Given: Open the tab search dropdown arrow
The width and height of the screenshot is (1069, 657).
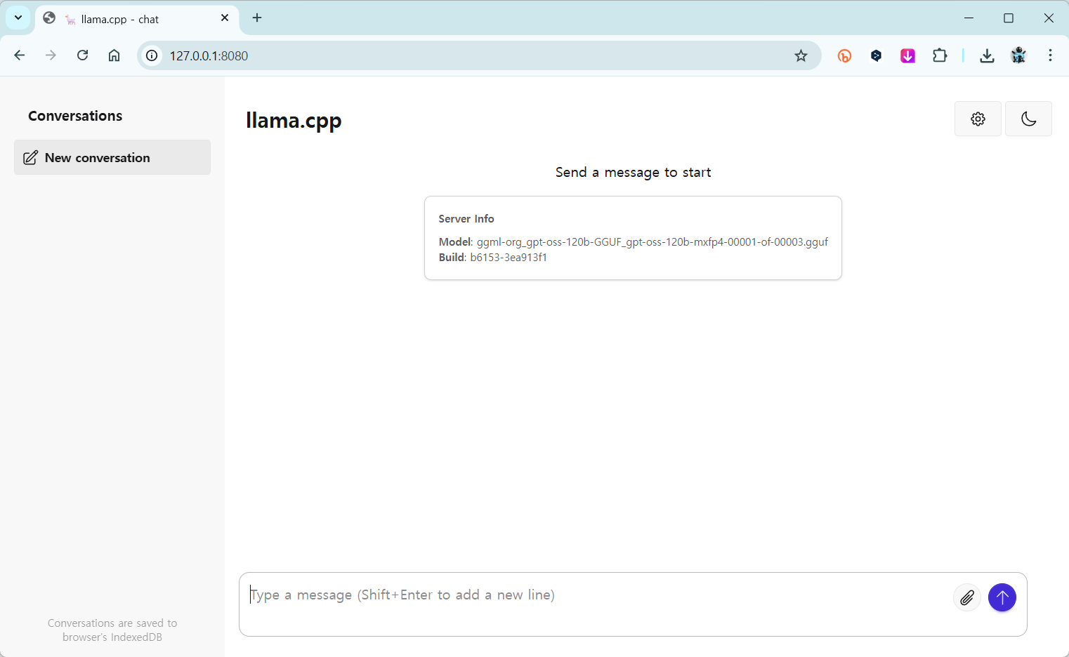Looking at the screenshot, I should tap(18, 18).
